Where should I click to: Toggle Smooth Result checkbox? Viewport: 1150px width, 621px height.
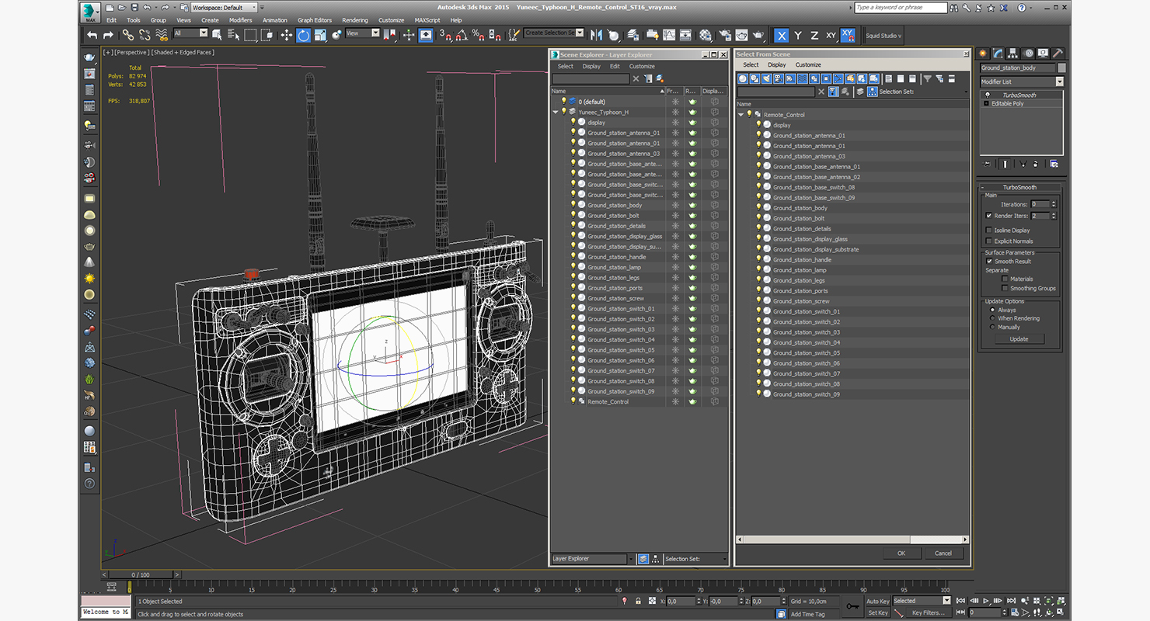(988, 261)
